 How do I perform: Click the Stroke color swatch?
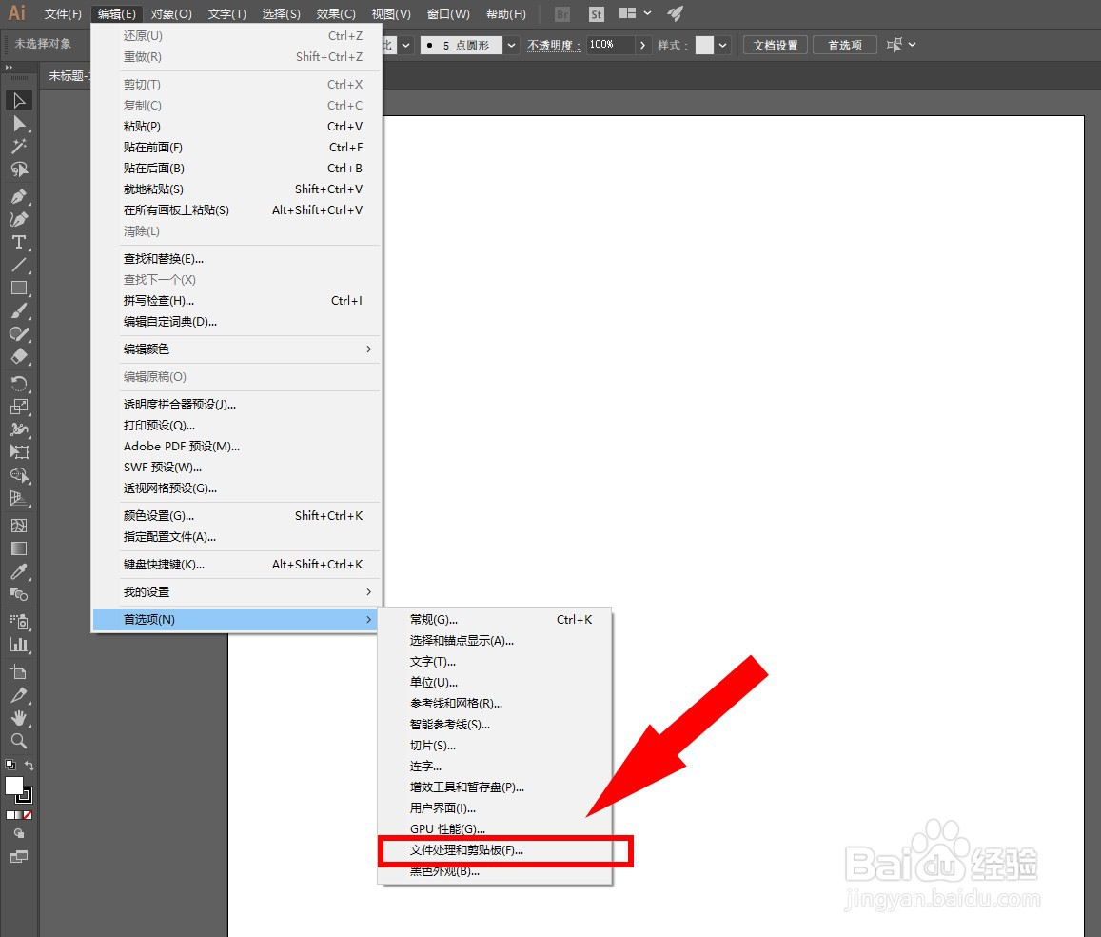[x=25, y=795]
